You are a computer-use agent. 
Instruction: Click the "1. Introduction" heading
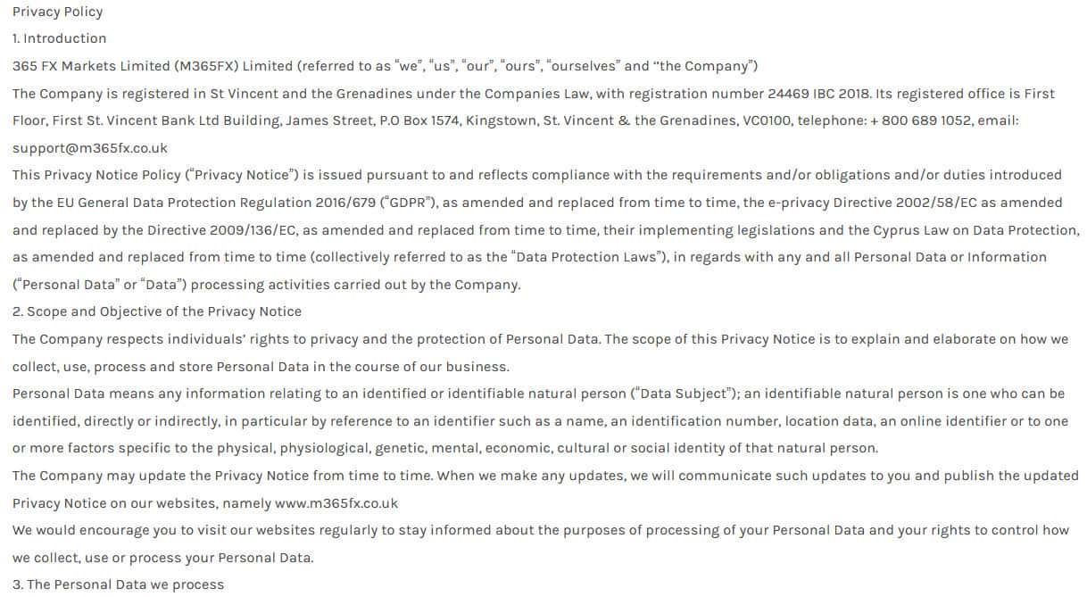(x=59, y=38)
